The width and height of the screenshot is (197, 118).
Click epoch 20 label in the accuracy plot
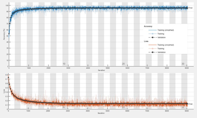(x=123, y=64)
